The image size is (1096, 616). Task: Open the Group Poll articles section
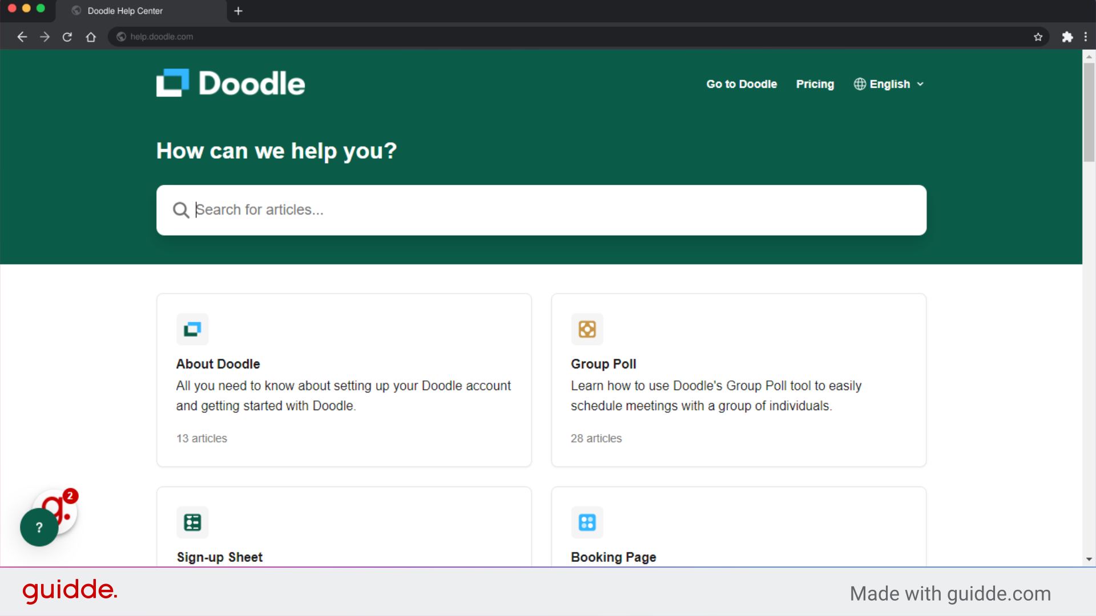[739, 379]
